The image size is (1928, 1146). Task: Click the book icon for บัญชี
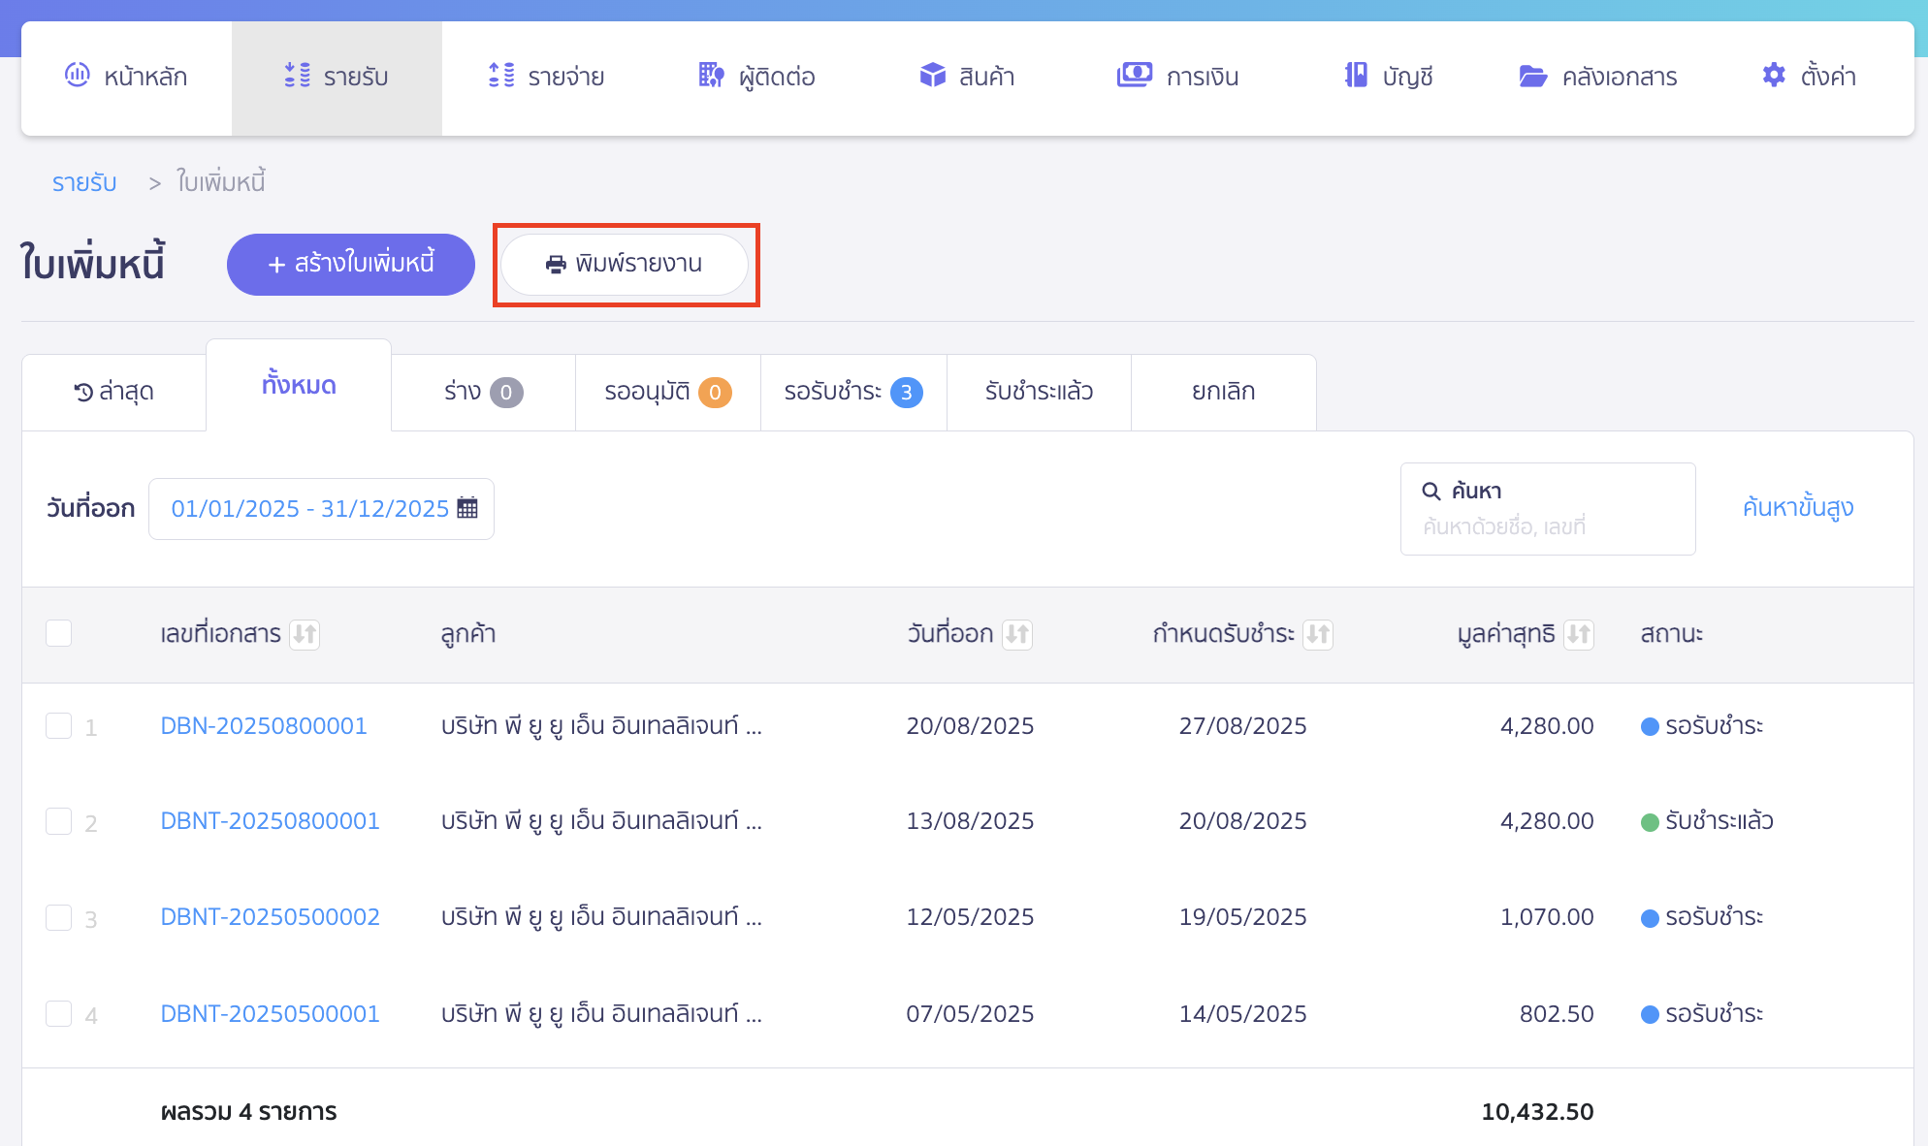pos(1356,76)
